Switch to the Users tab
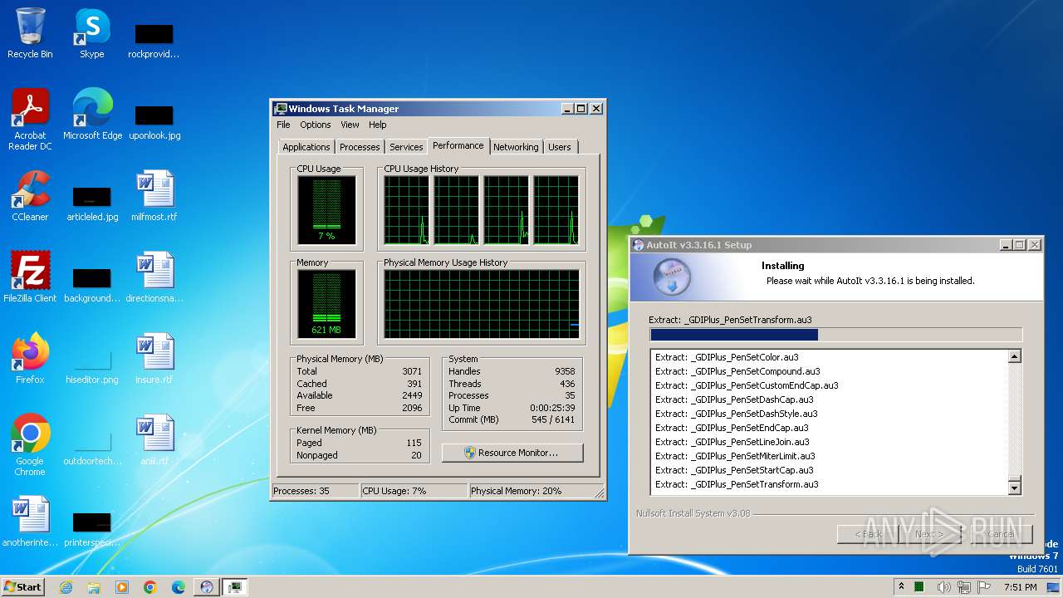This screenshot has width=1063, height=598. 560,147
